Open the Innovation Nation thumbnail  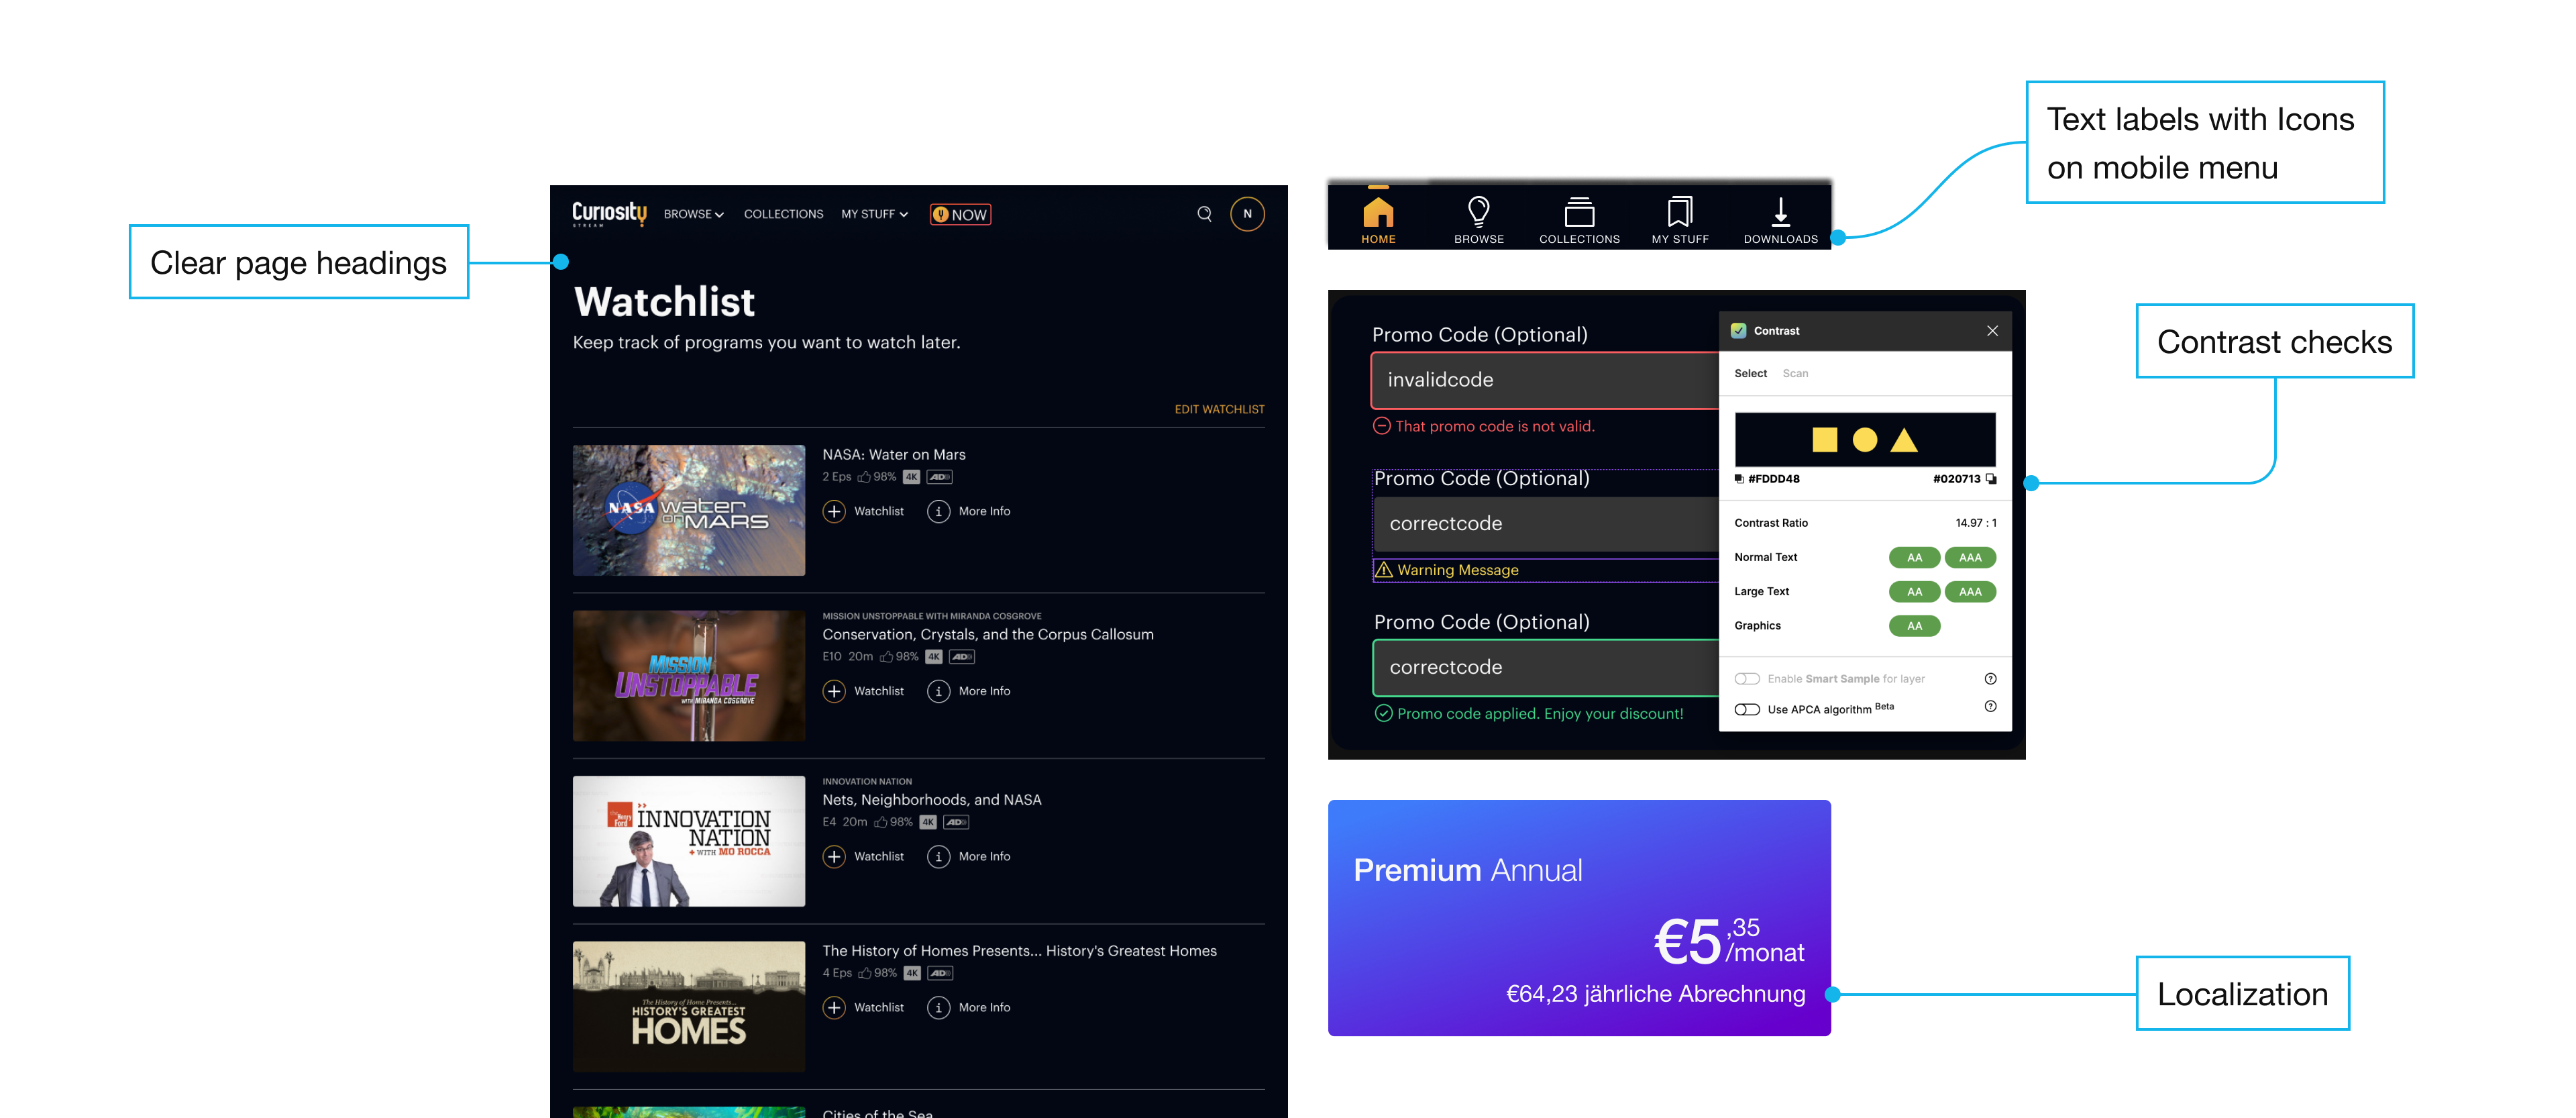tap(688, 841)
